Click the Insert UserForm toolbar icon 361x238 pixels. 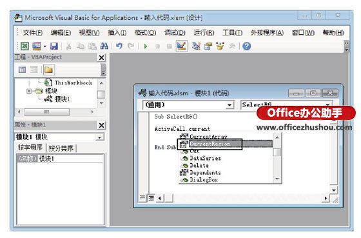pos(37,46)
